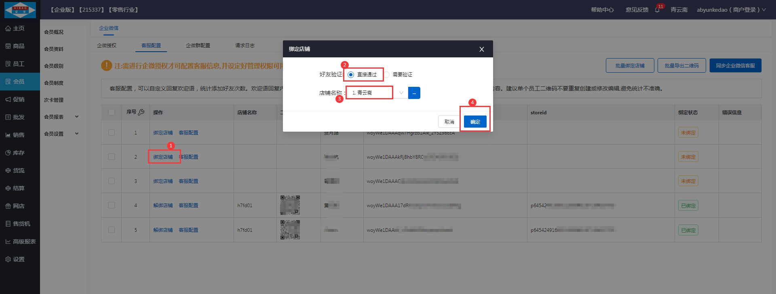Switch to the 企微授权 tab
776x294 pixels.
(107, 46)
